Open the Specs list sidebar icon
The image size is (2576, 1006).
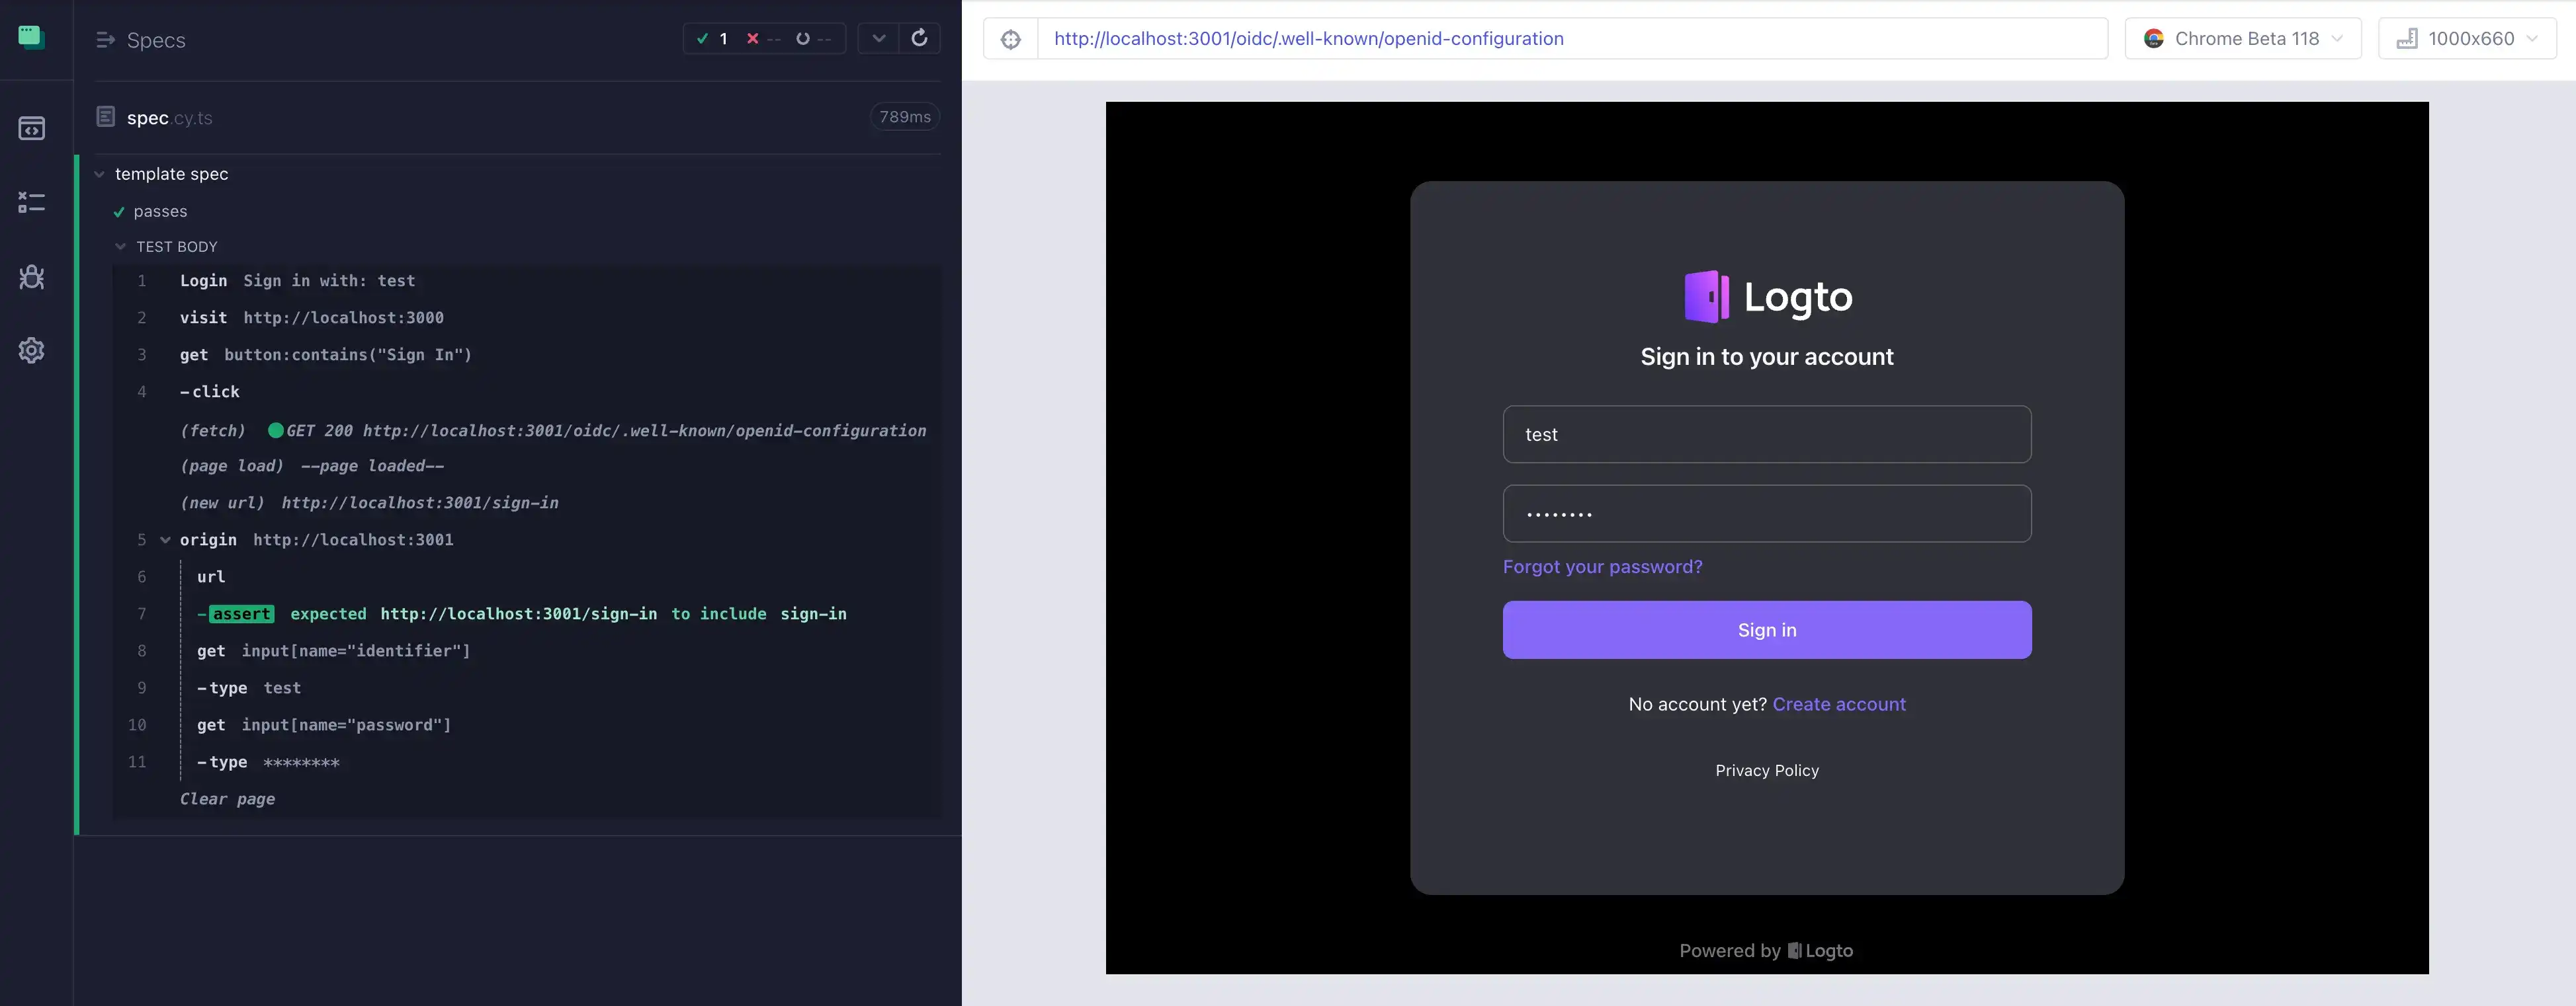pyautogui.click(x=31, y=129)
